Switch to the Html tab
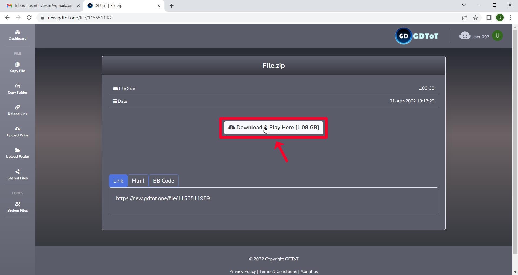The image size is (518, 275). pyautogui.click(x=138, y=181)
